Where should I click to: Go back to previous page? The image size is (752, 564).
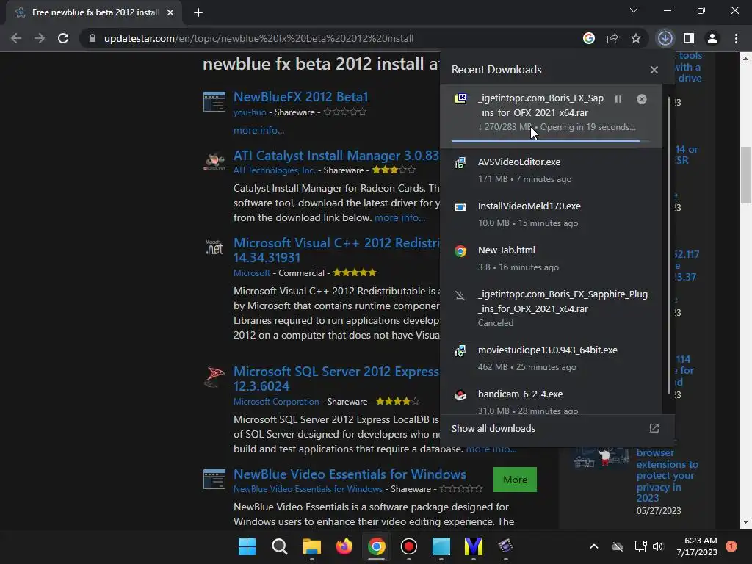tap(16, 38)
